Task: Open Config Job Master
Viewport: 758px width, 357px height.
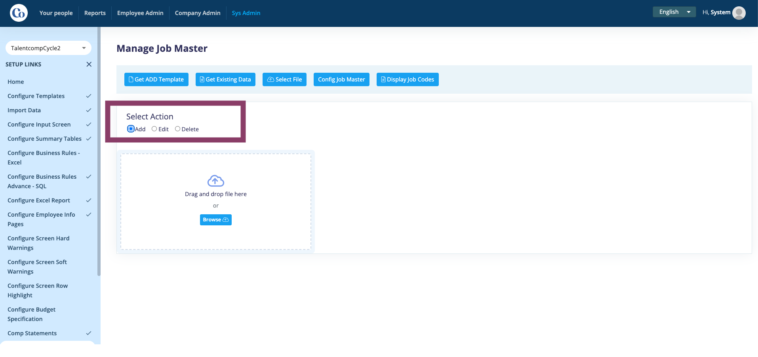Action: (x=341, y=79)
